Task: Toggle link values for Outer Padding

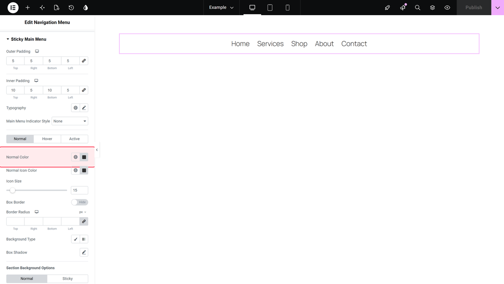Action: click(84, 61)
